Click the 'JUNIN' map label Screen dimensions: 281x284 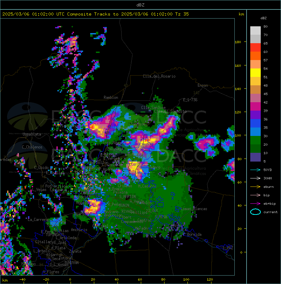point(124,205)
